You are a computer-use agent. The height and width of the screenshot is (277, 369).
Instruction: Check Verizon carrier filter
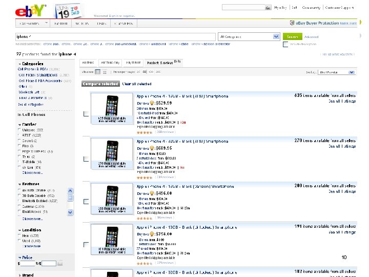click(19, 167)
